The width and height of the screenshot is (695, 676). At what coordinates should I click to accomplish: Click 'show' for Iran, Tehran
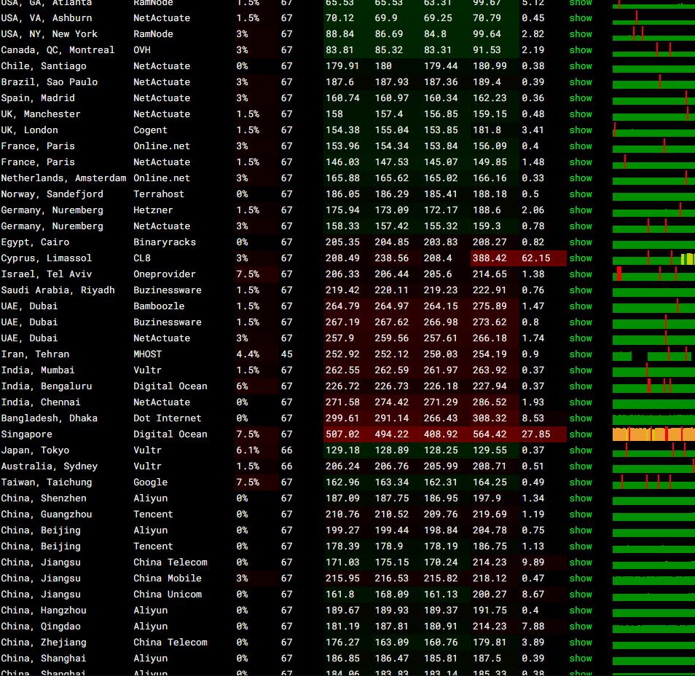[x=580, y=354]
